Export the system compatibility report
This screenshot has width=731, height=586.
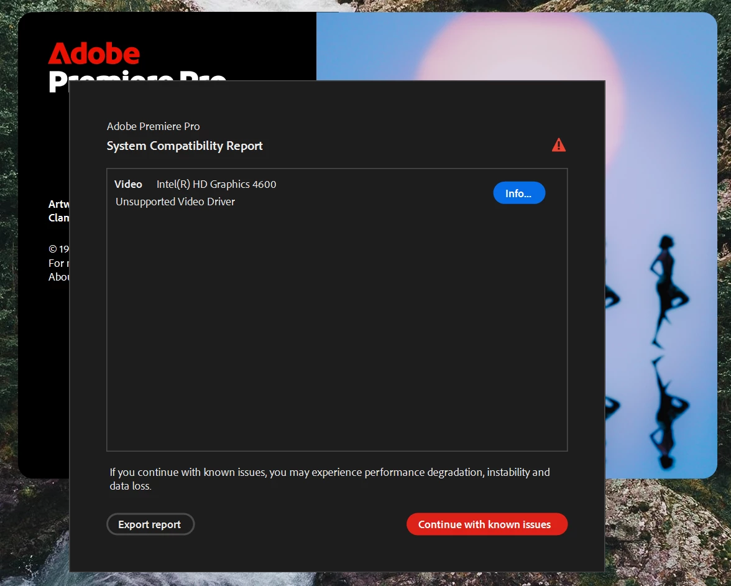[x=150, y=524]
